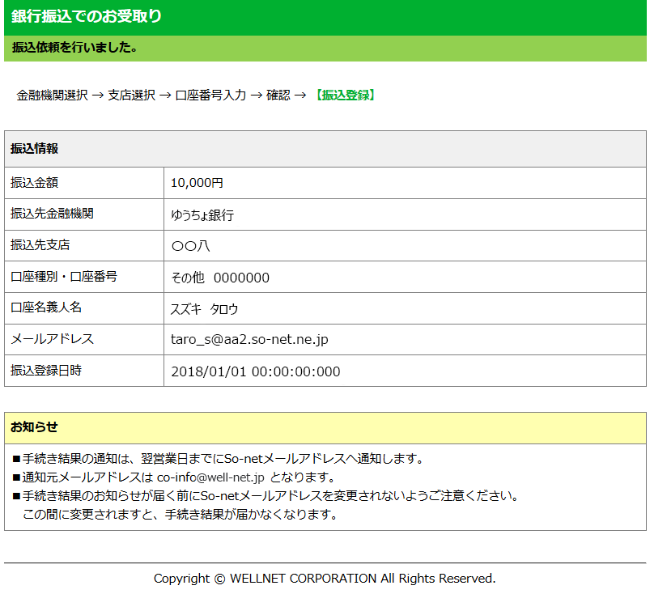Click the WELLNET CORPORATION copyright text
The height and width of the screenshot is (611, 650).
click(x=324, y=579)
